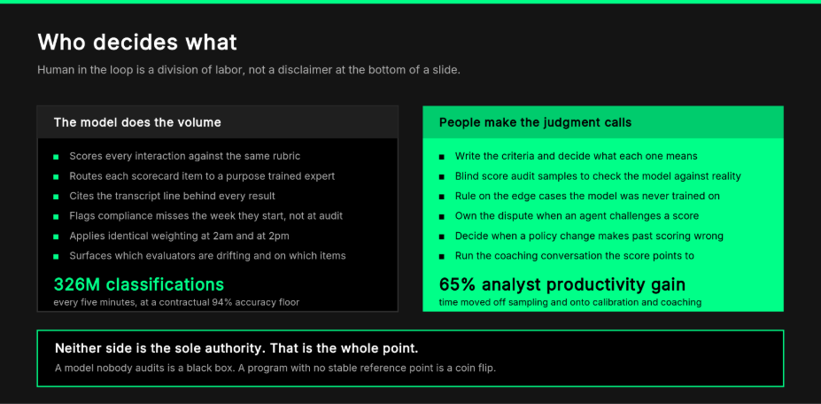Viewport: 821px width, 404px height.
Task: Select the "65% analyst productivity gain" statistic
Action: coord(562,284)
